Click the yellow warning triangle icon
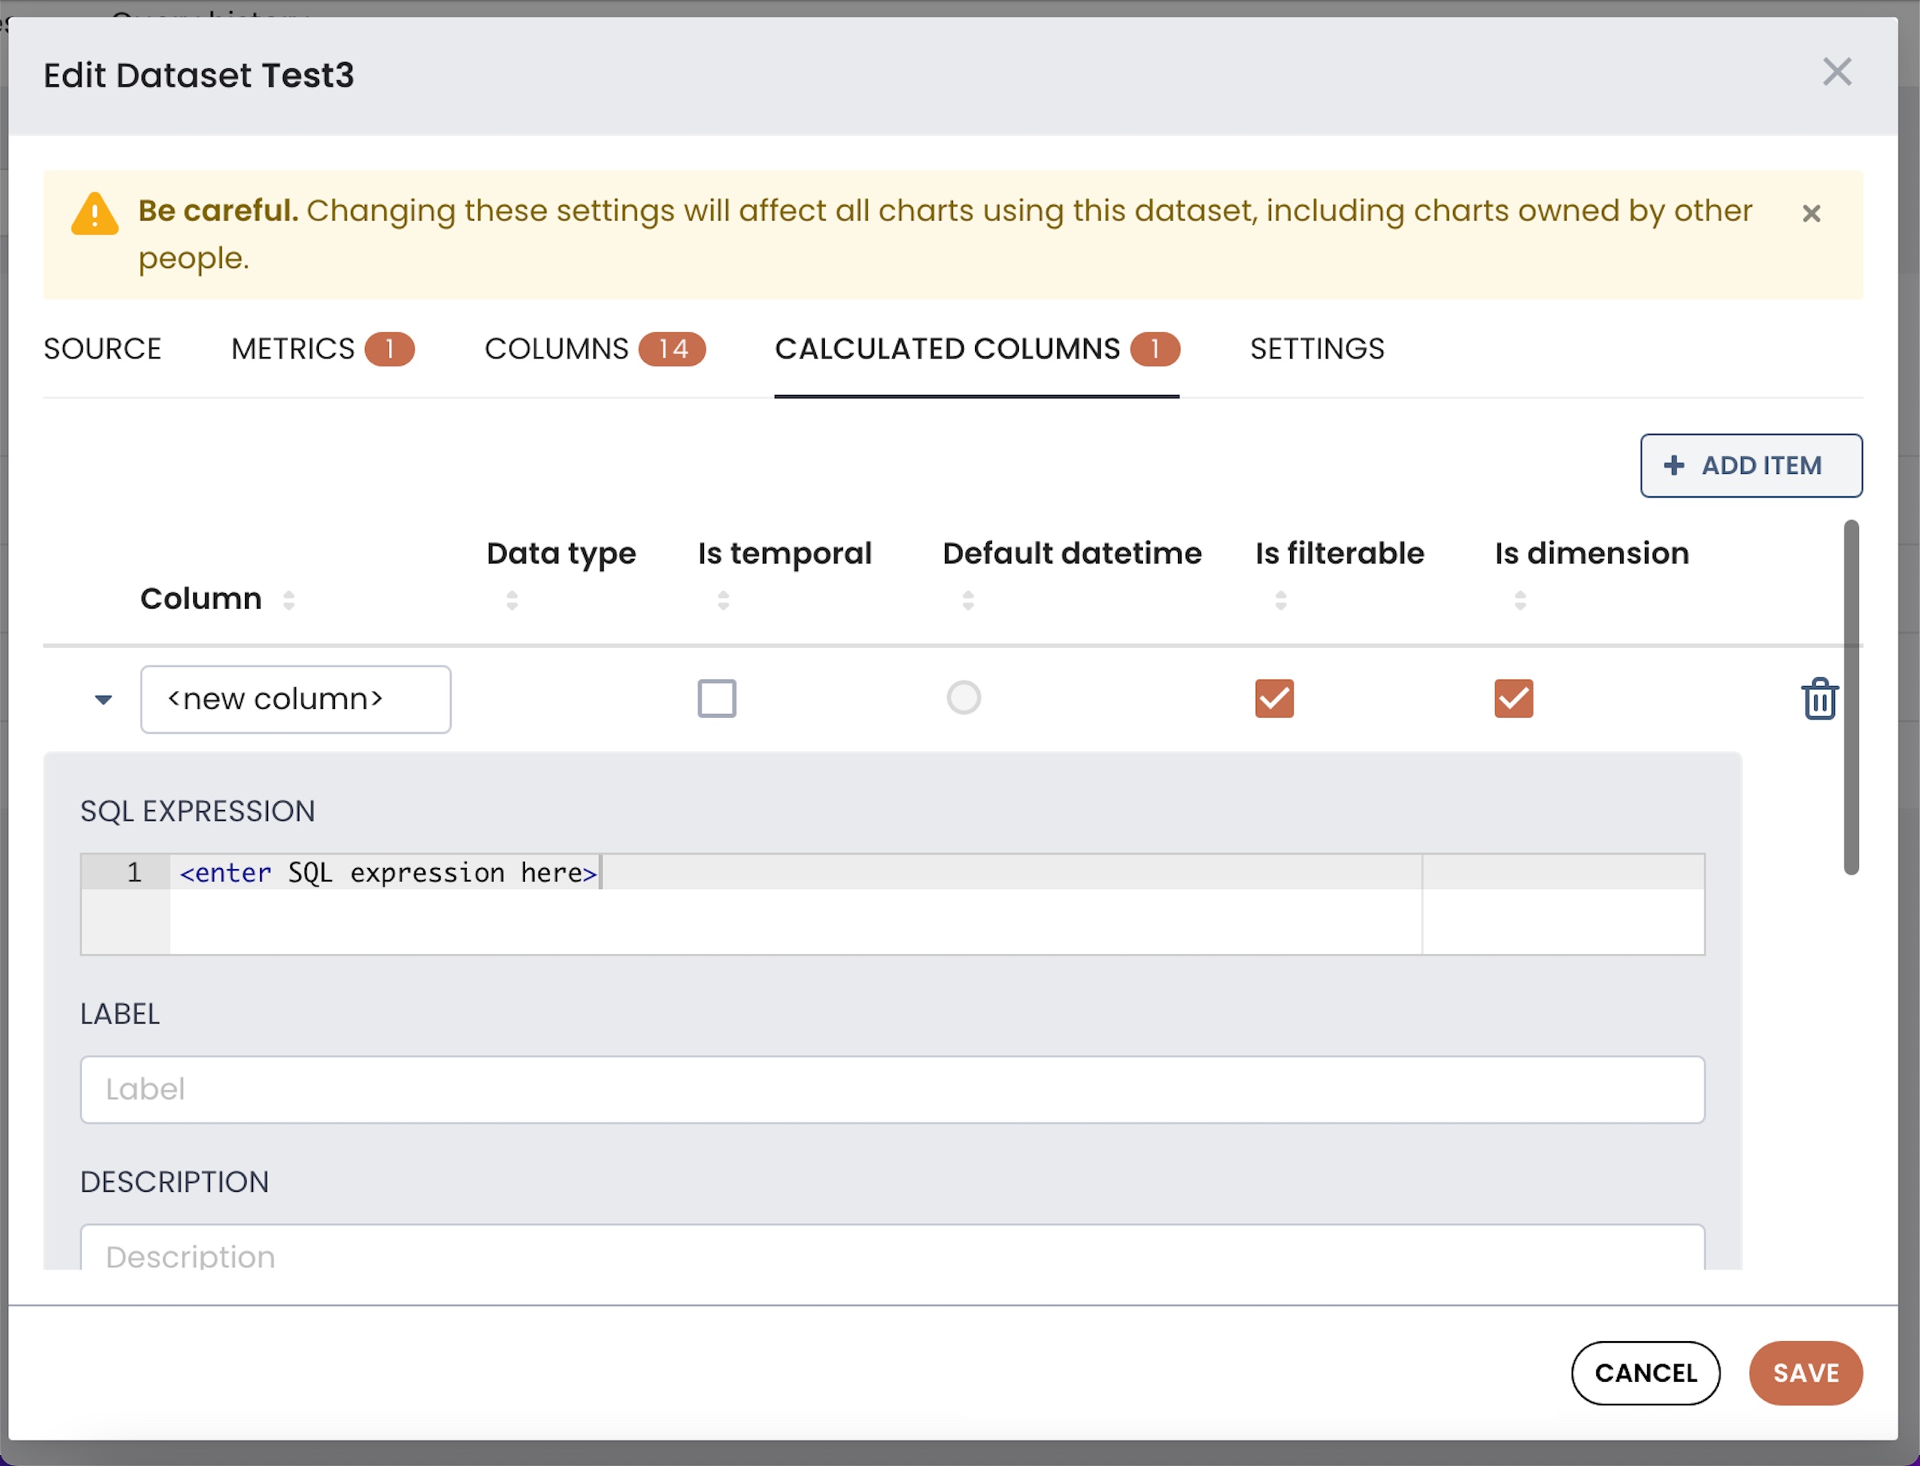Image resolution: width=1920 pixels, height=1466 pixels. point(95,214)
